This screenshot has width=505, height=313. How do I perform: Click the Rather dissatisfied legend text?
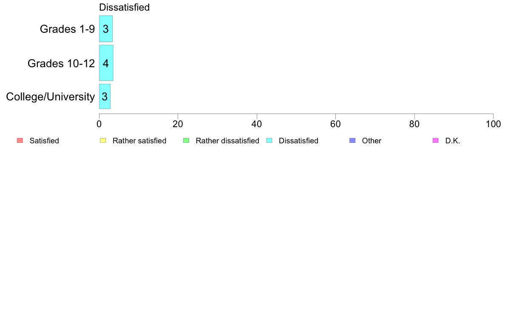pos(227,141)
